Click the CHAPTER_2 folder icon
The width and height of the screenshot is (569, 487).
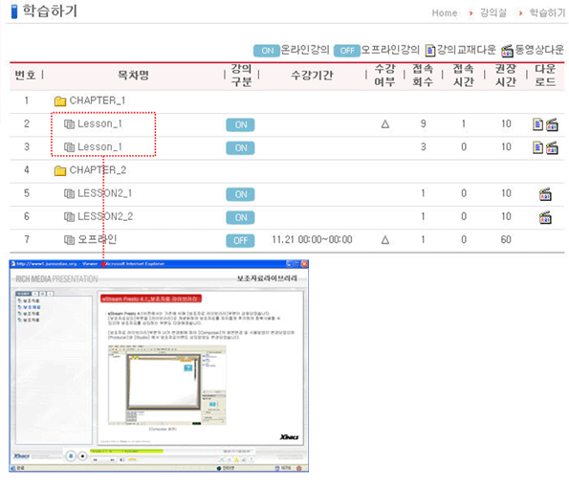(x=60, y=170)
